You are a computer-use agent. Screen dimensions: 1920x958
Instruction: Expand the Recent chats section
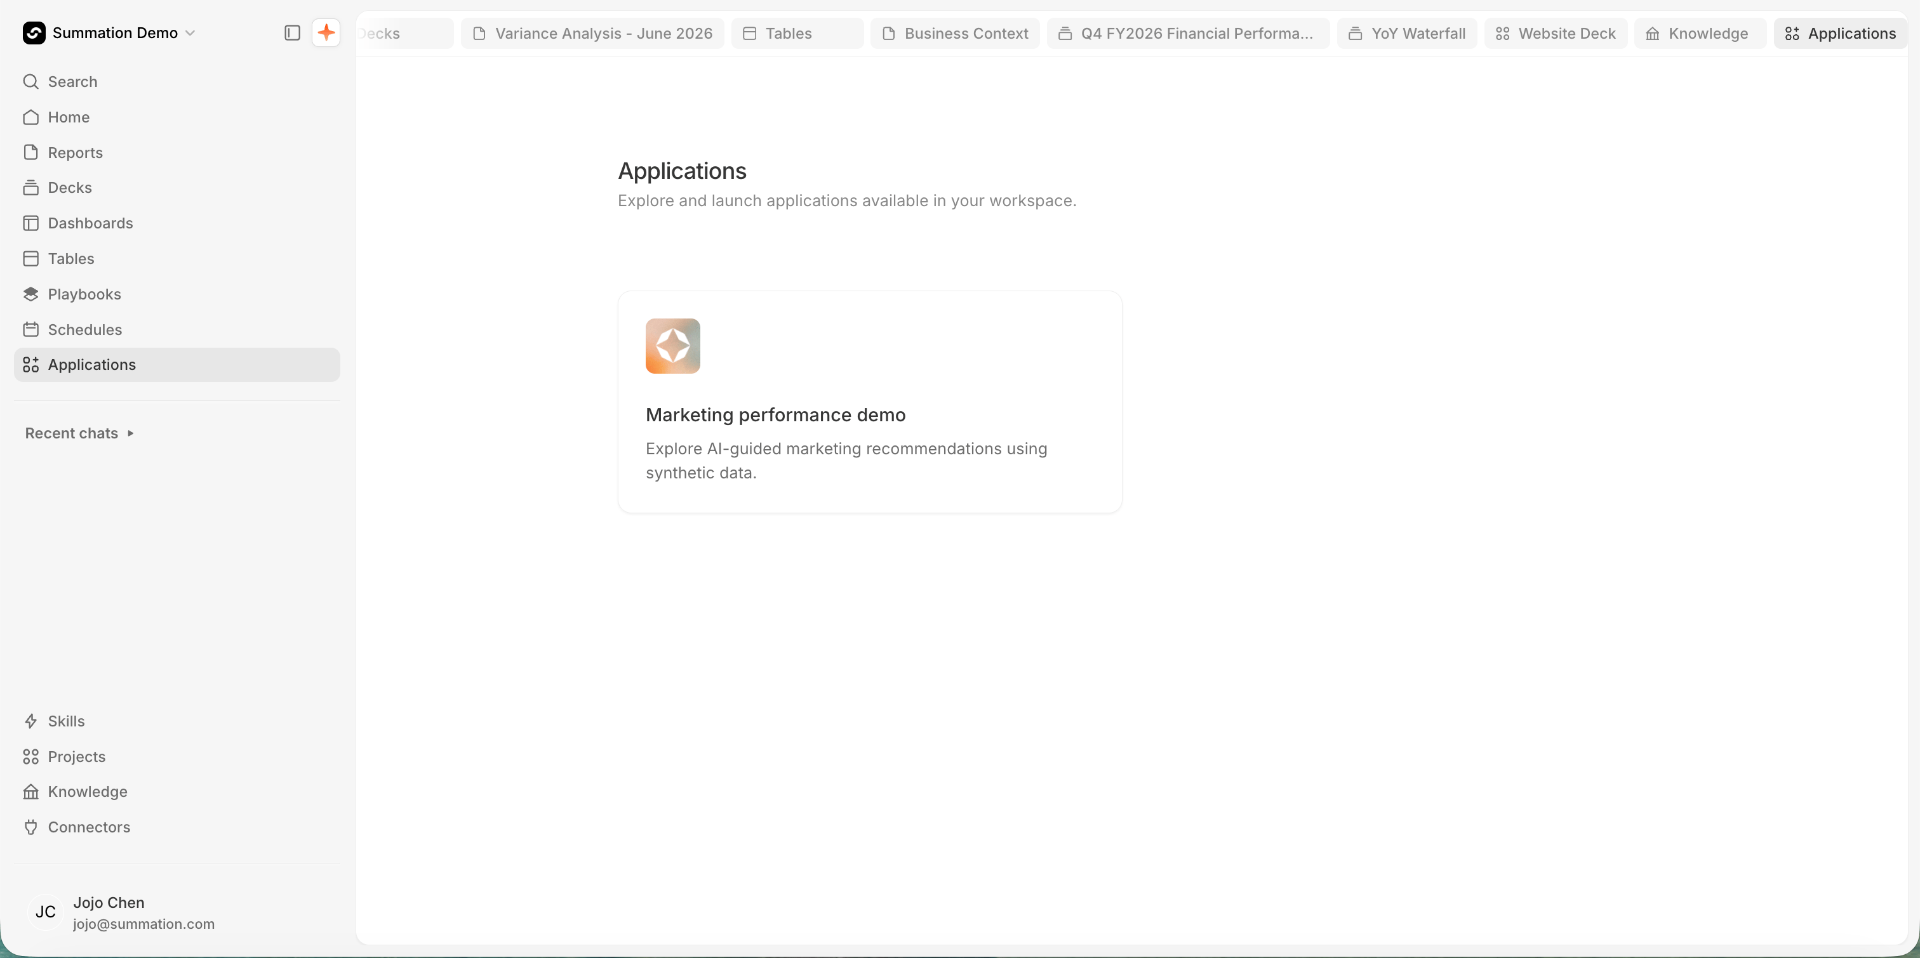(80, 433)
